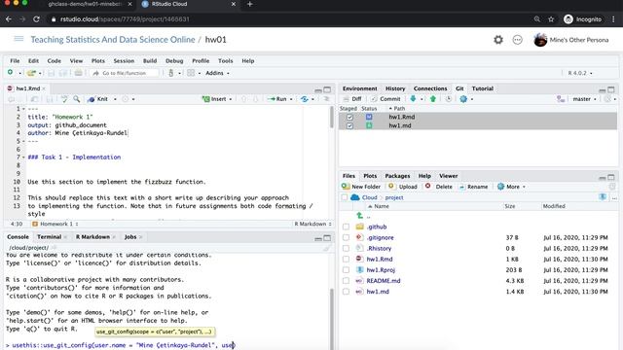Open the File menu

point(15,60)
